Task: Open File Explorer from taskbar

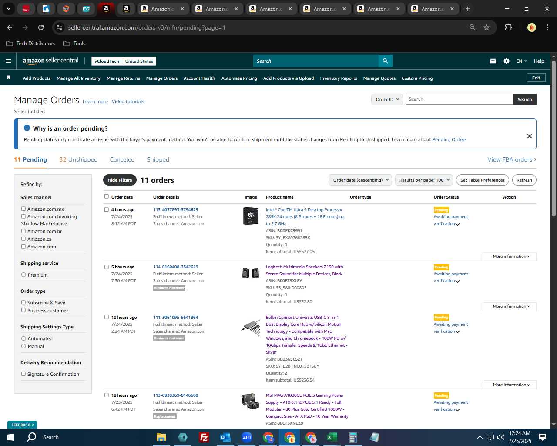Action: pyautogui.click(x=161, y=437)
